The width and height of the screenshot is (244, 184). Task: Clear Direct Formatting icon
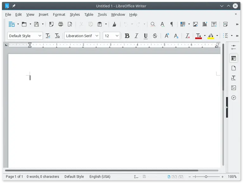(x=188, y=36)
